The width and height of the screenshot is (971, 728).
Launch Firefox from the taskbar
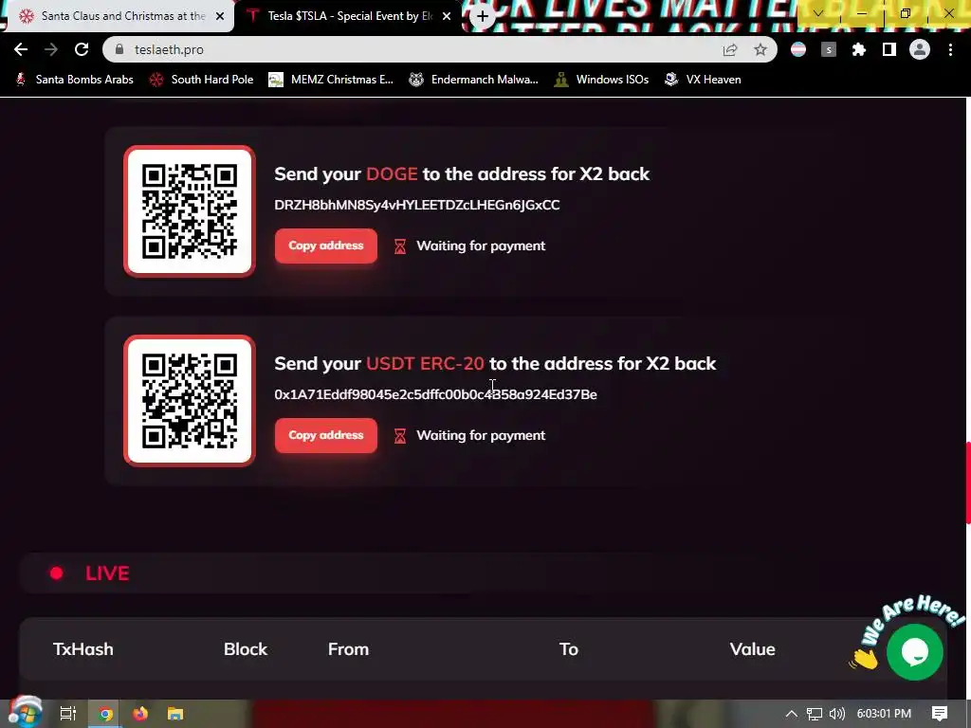(x=140, y=714)
